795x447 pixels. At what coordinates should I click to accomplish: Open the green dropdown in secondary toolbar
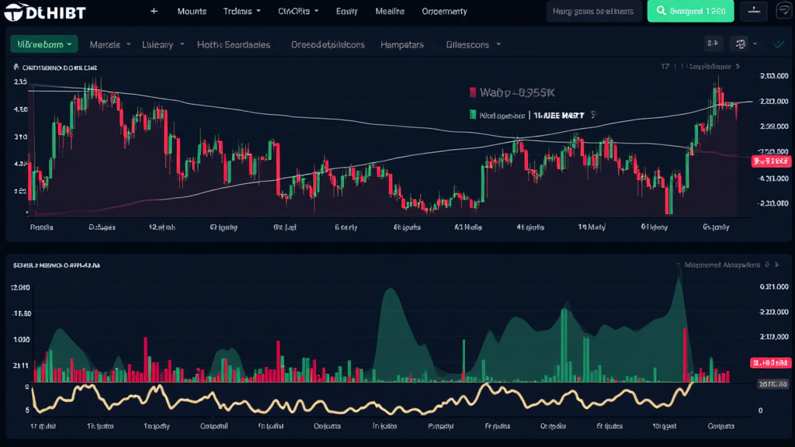tap(43, 44)
